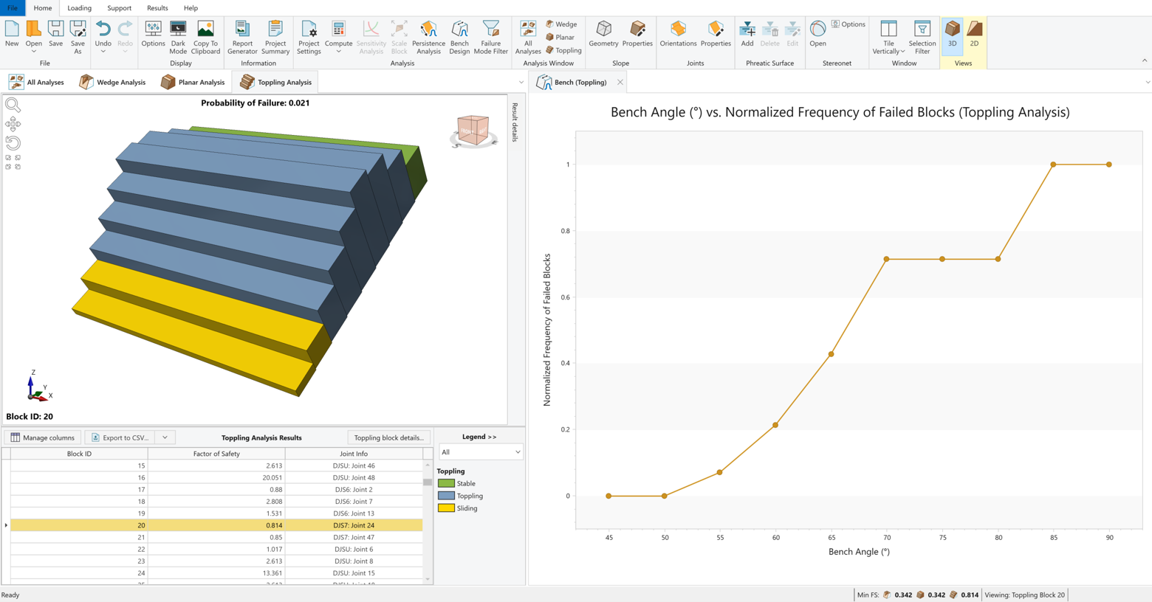
Task: Click Manage columns button
Action: pos(43,437)
